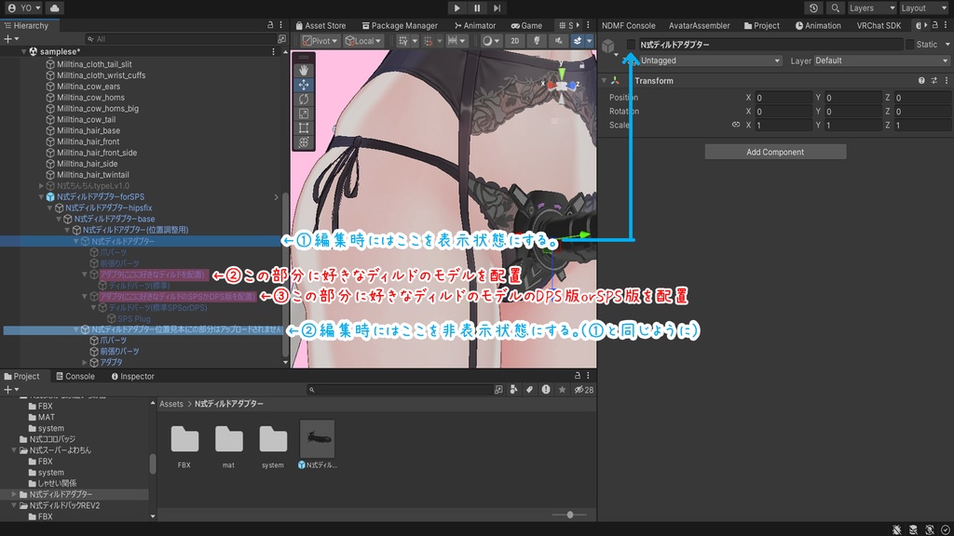Collapse the Transform component foldout
This screenshot has height=536, width=954.
point(604,81)
